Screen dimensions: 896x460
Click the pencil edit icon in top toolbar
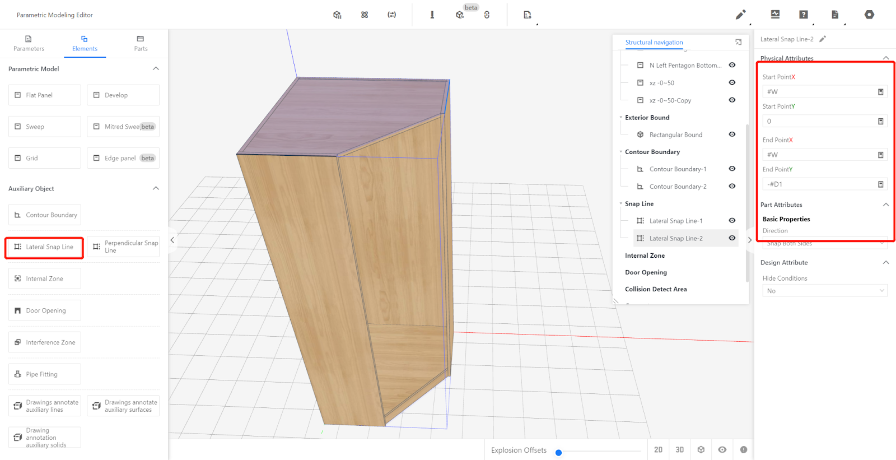[x=740, y=15]
